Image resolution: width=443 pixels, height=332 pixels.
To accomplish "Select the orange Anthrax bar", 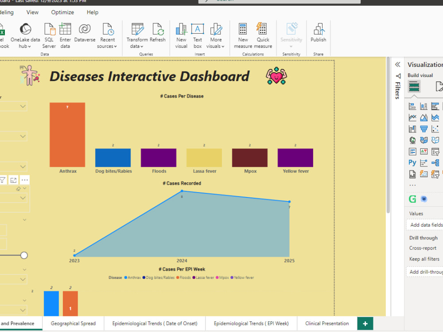I will 67,135.
